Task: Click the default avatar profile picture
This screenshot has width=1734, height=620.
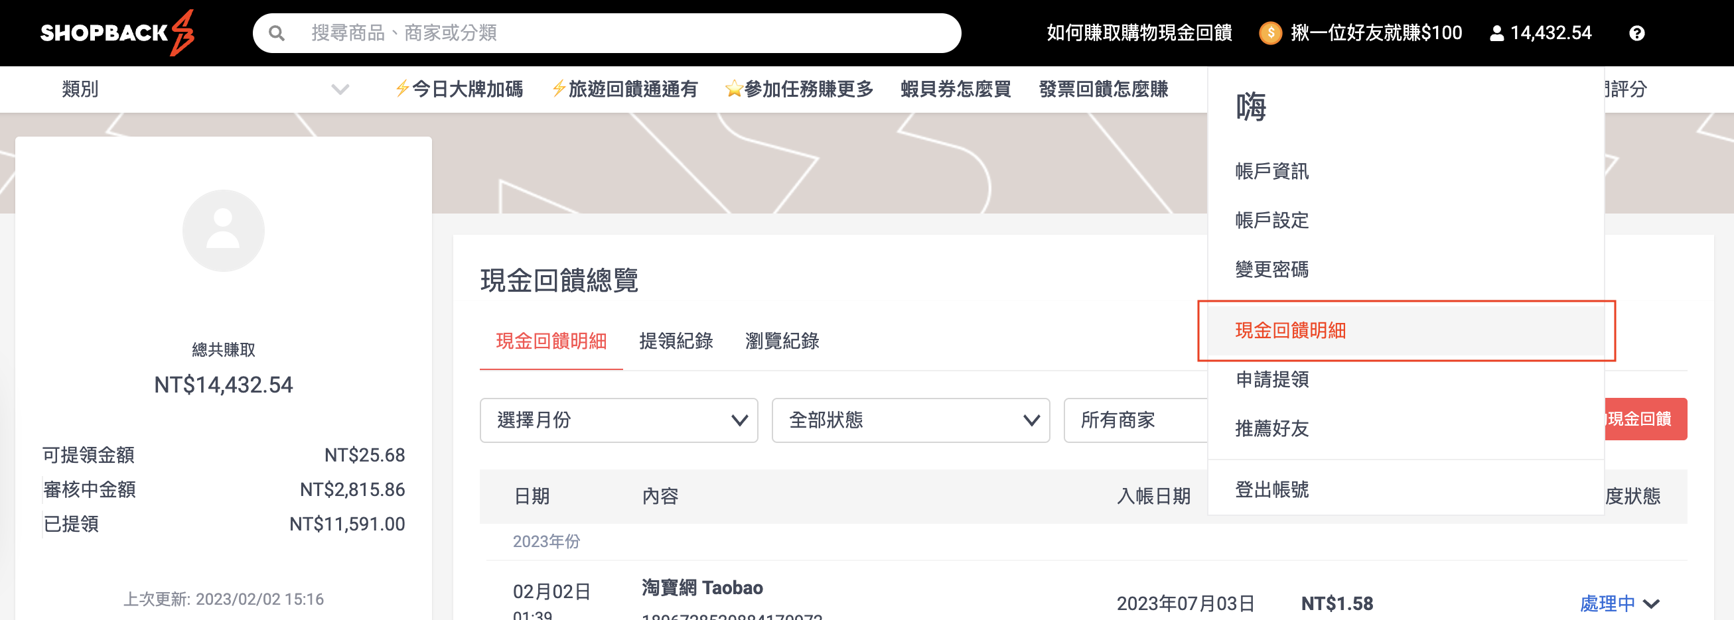Action: pos(224,231)
